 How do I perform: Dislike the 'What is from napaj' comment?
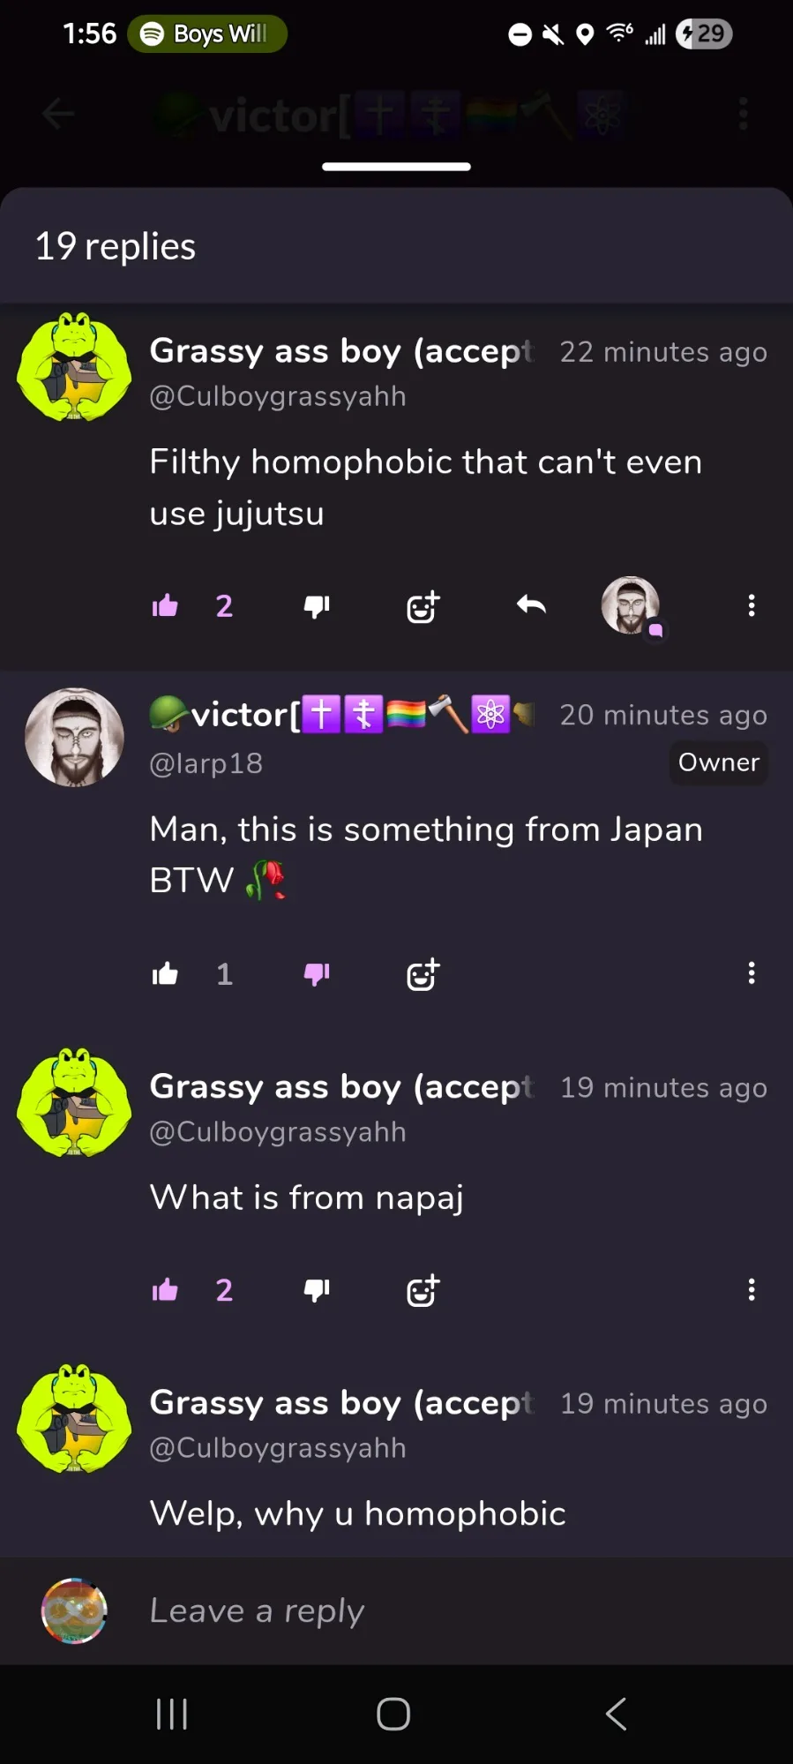coord(317,1290)
